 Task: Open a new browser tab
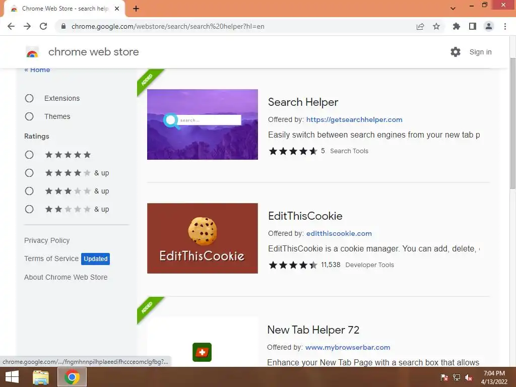(136, 9)
